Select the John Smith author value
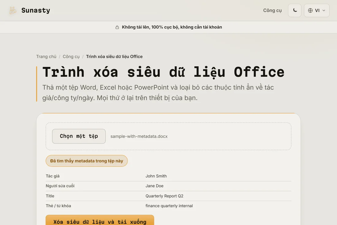 (156, 176)
